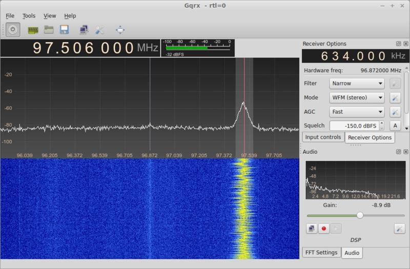Click the squelch value input field

[x=354, y=126]
